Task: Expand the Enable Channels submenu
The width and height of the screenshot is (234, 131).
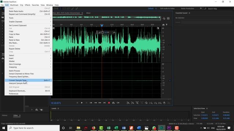Action: tap(29, 22)
